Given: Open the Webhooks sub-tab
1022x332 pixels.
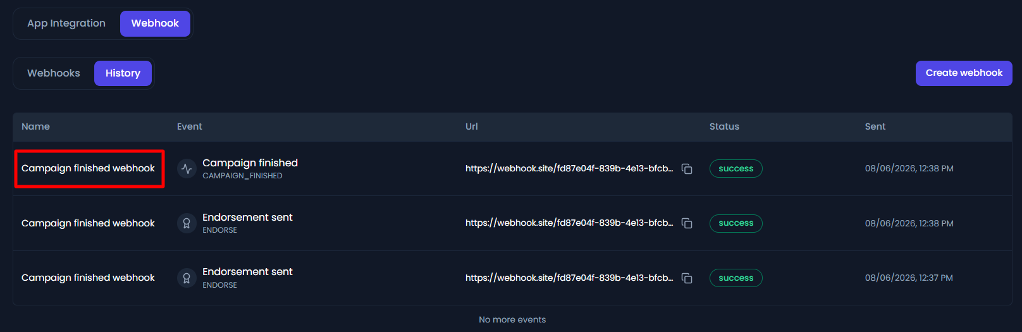Looking at the screenshot, I should [x=54, y=73].
